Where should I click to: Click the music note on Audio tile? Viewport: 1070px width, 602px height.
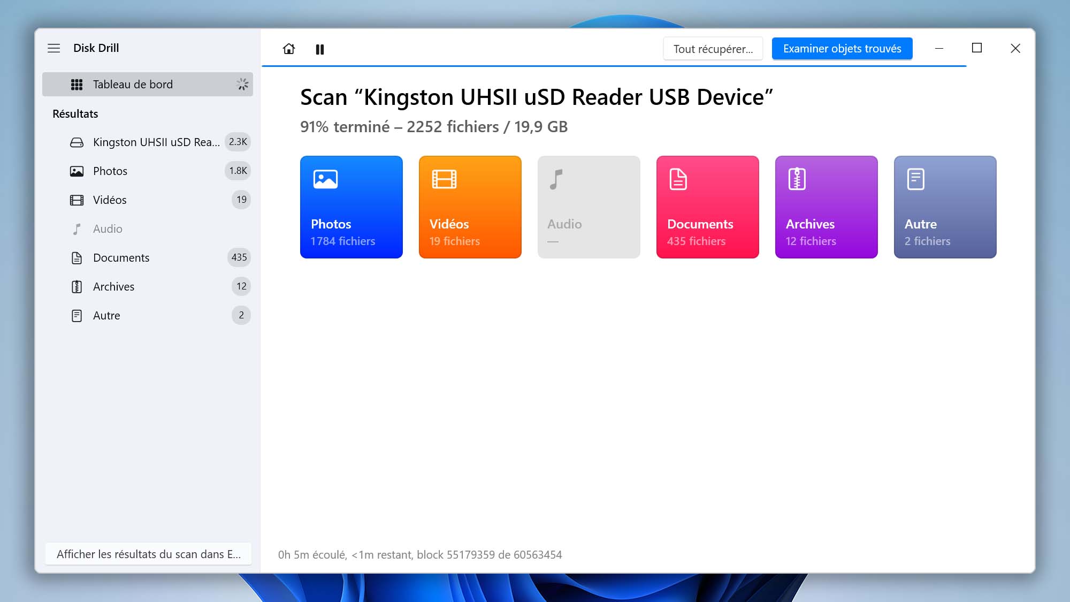pos(556,179)
